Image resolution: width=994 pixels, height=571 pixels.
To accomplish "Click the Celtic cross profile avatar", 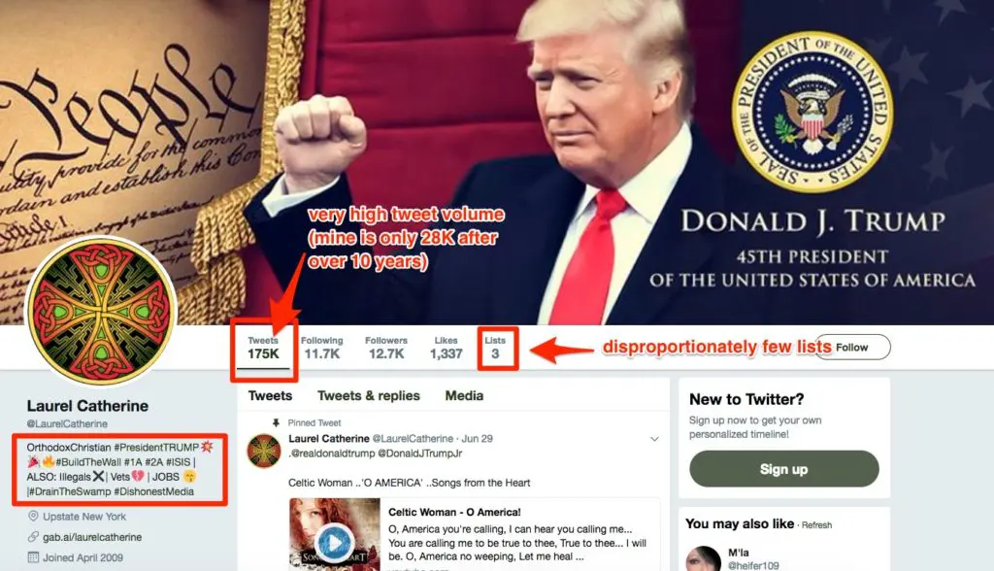I will click(x=101, y=311).
